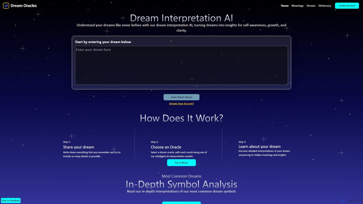Image resolution: width=363 pixels, height=204 pixels.
Task: Select 'Read our in-depth interpretations' sentence
Action: [181, 191]
